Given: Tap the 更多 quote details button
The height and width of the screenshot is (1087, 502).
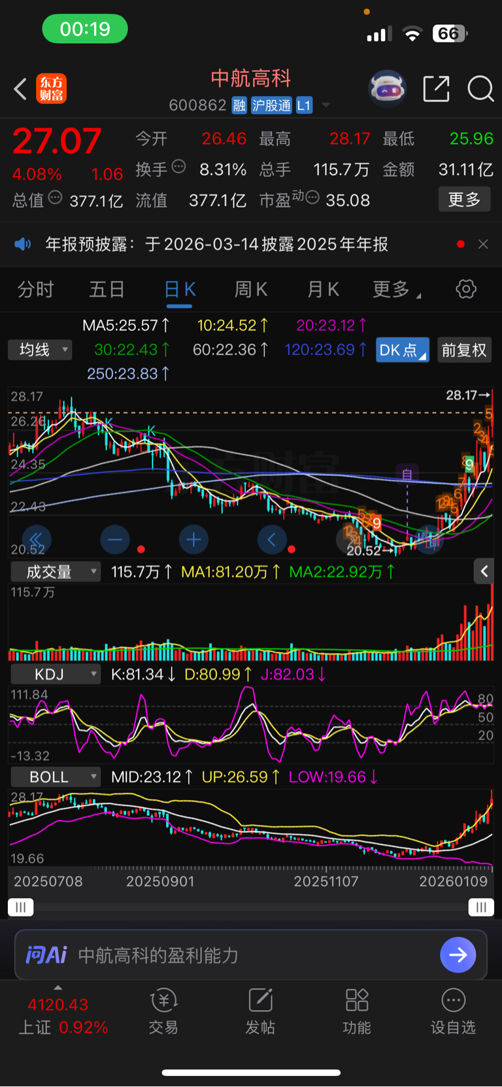Looking at the screenshot, I should tap(464, 199).
